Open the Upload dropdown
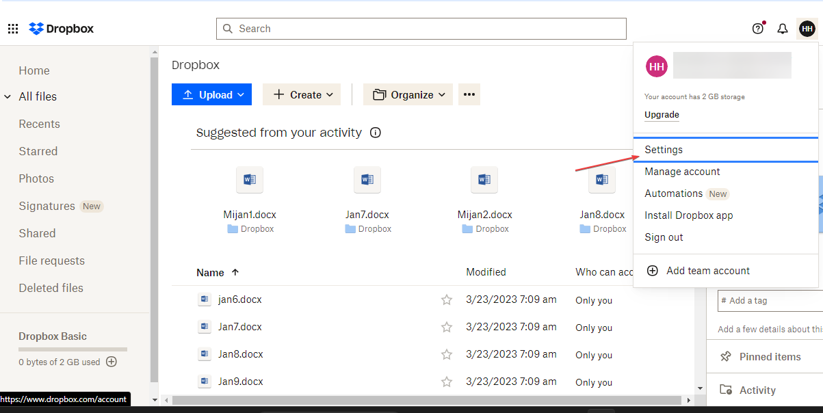The width and height of the screenshot is (823, 413). pos(211,95)
